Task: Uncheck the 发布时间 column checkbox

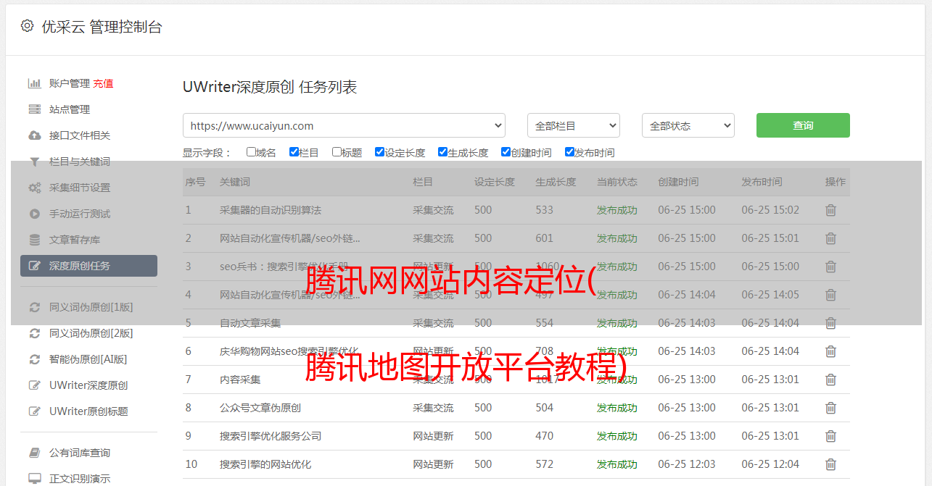Action: click(569, 152)
